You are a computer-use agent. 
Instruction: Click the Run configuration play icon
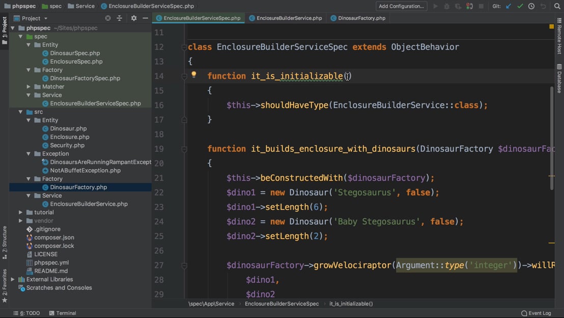click(435, 6)
